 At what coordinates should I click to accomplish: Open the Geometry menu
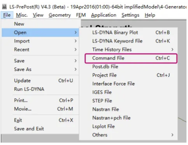coord(60,15)
